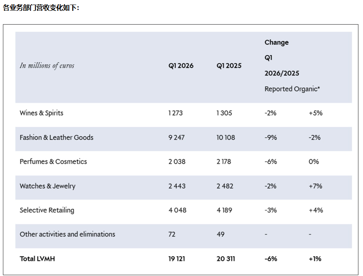The height and width of the screenshot is (276, 363).
Task: Click Fashion & Leather Goods Q1 2025 value 10 108
Action: (226, 138)
